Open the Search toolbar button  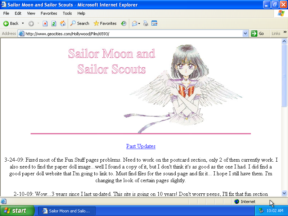pos(80,23)
